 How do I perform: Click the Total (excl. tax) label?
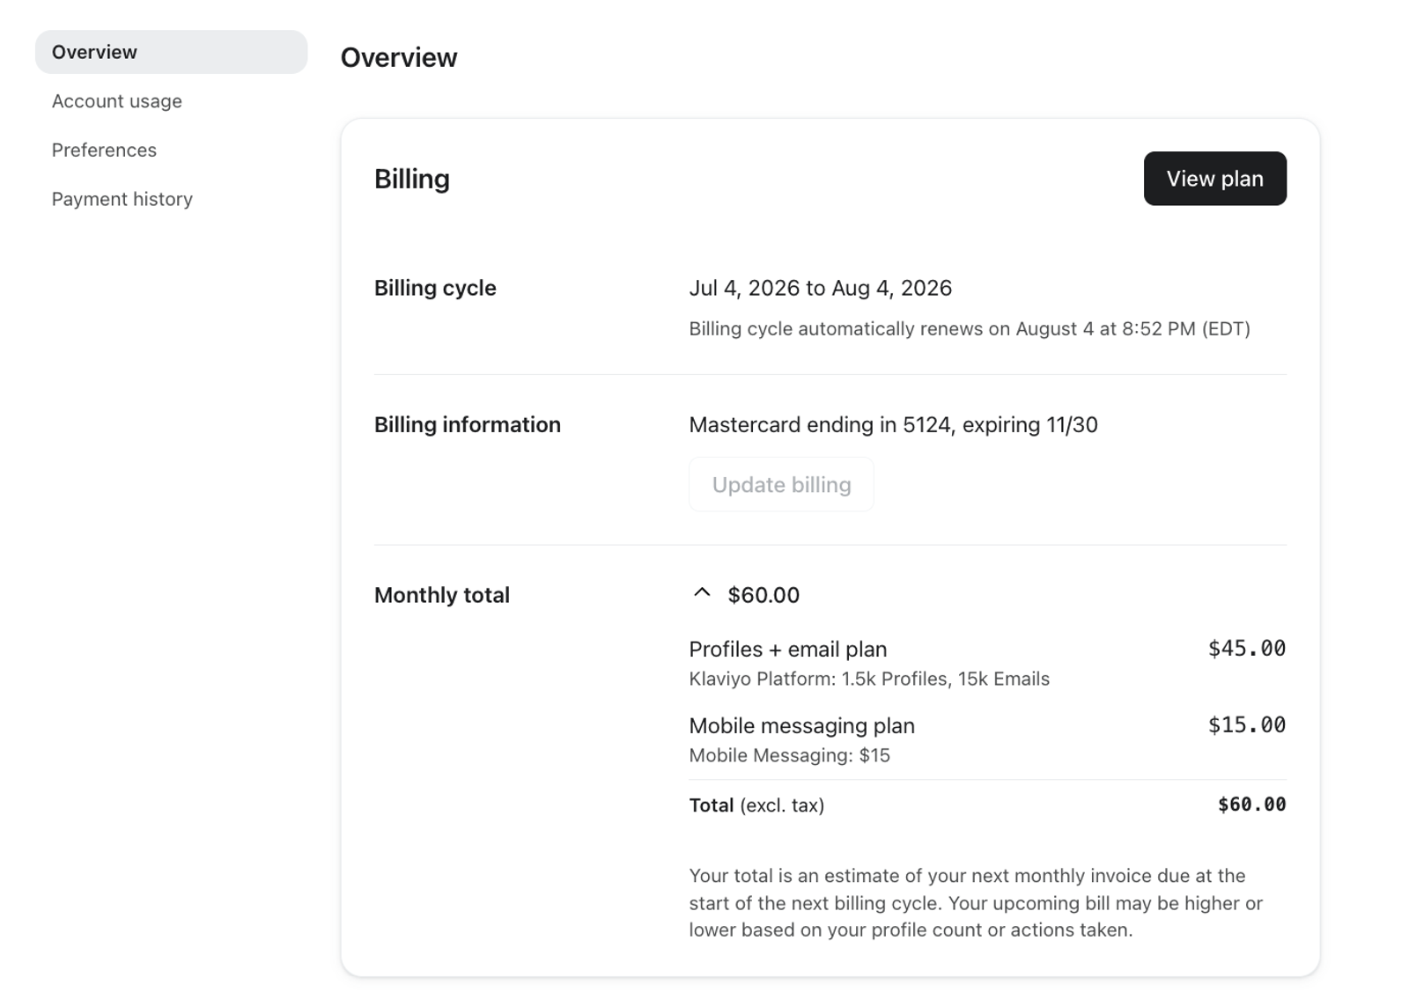pos(756,805)
